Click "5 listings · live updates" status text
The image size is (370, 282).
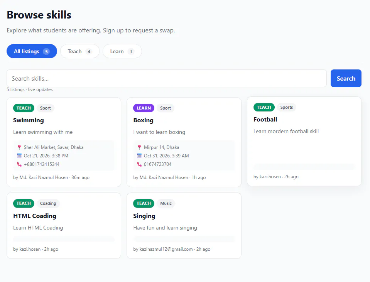click(29, 89)
